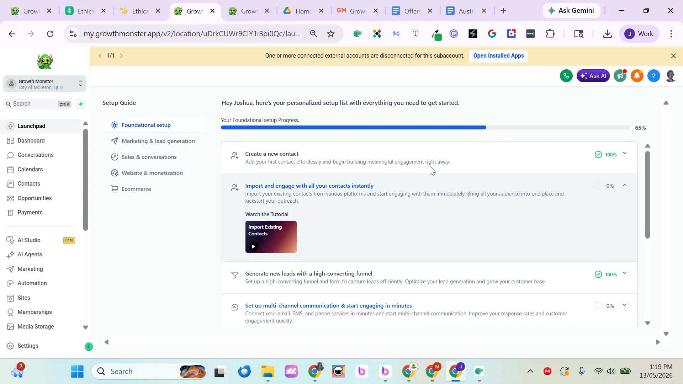Expand the Generate new leads item
Viewport: 683px width, 384px height.
[x=625, y=273]
